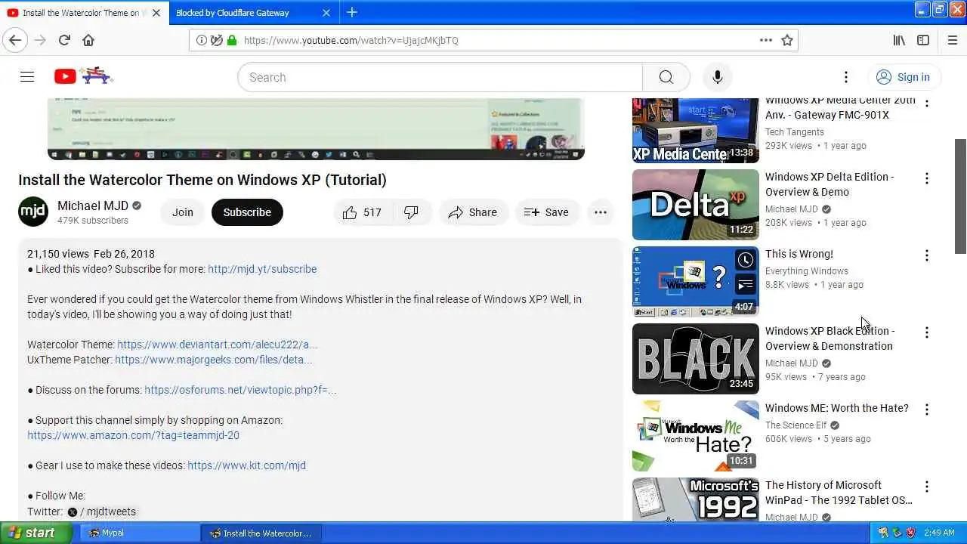Click in the YouTube search field
The height and width of the screenshot is (544, 967).
(440, 77)
